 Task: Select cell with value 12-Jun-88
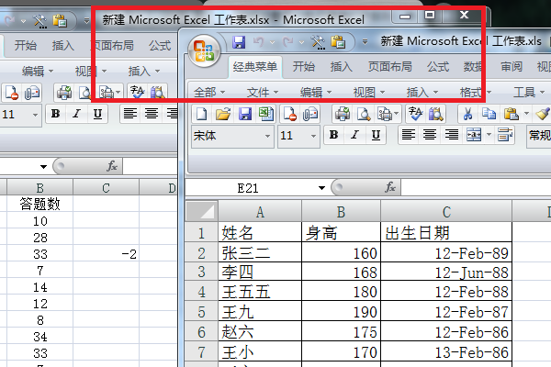446,272
